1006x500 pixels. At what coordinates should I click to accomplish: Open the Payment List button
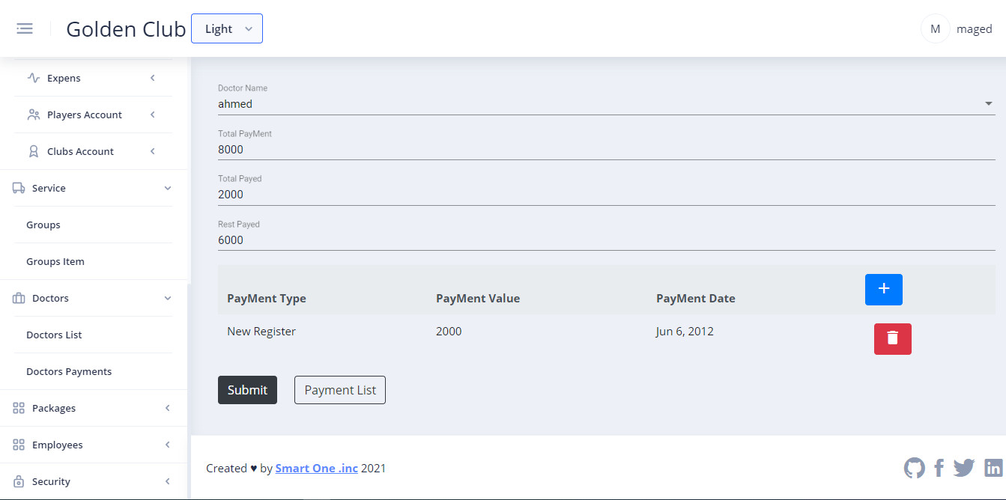point(340,390)
